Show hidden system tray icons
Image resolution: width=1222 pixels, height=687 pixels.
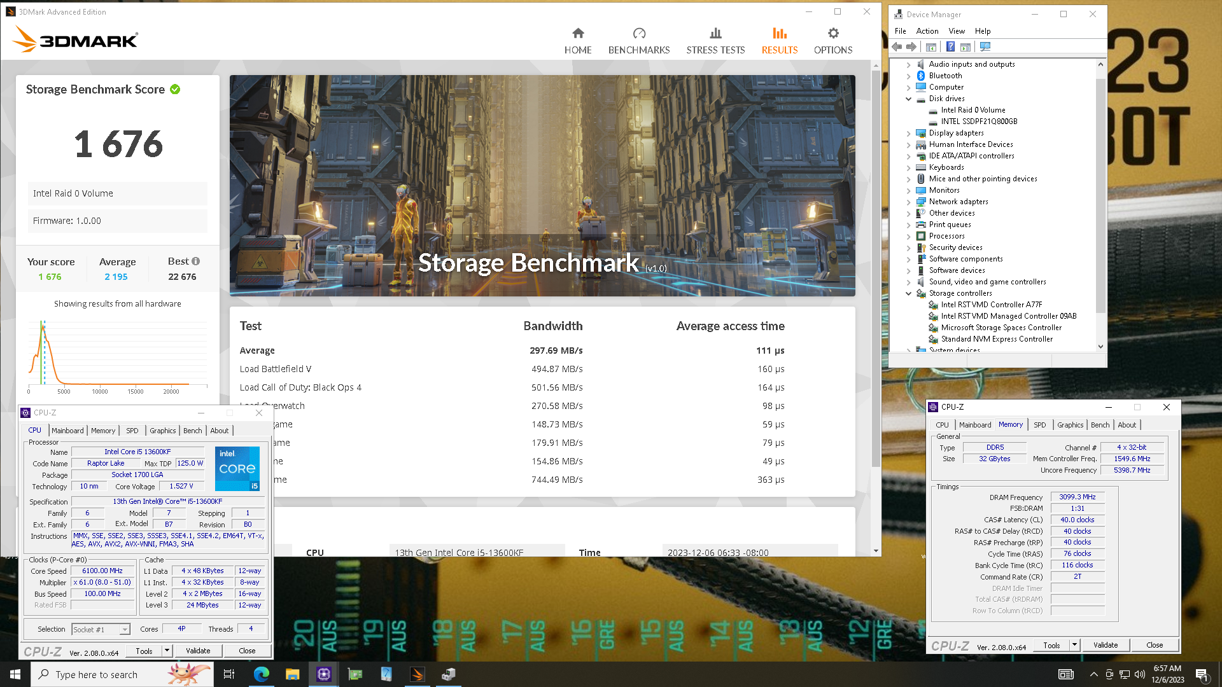1093,674
